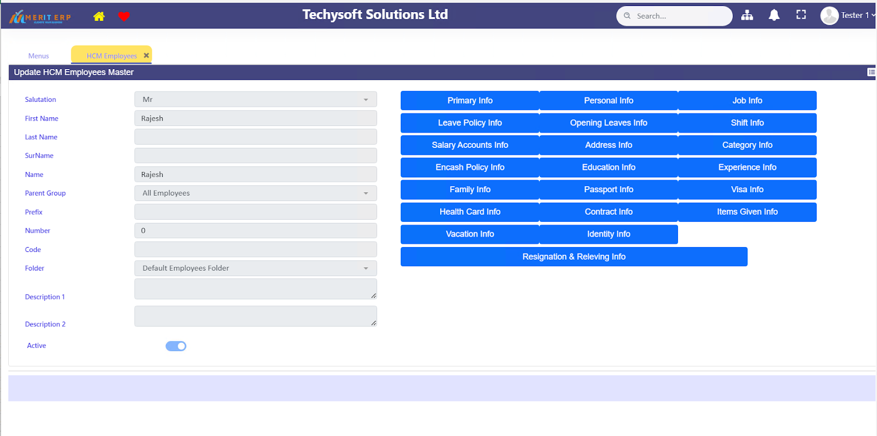Open Salary Accounts Info

(x=470, y=145)
